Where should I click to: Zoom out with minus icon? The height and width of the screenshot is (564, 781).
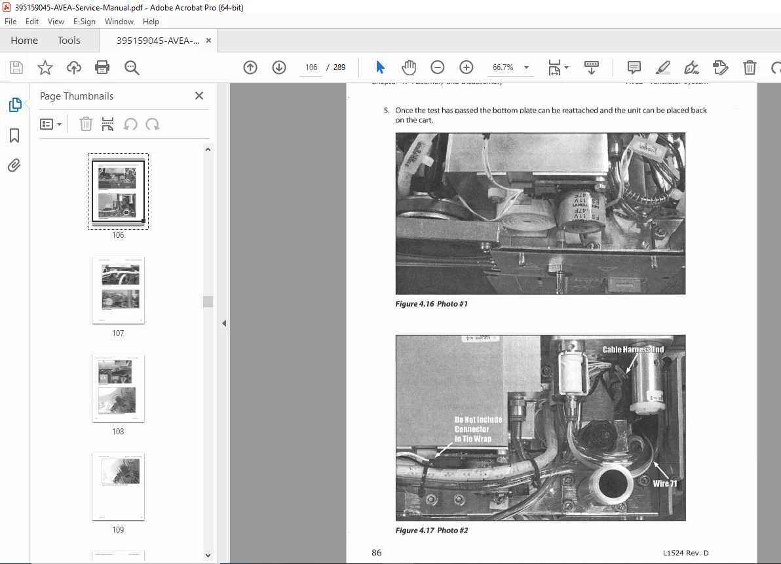(437, 67)
